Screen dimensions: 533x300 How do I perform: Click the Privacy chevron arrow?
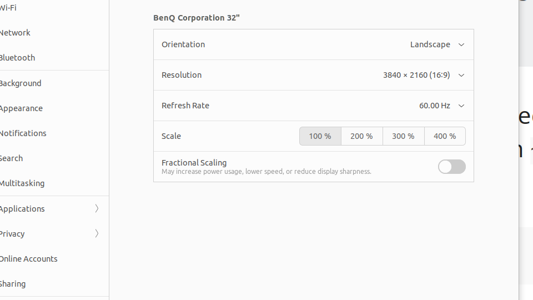tap(97, 234)
